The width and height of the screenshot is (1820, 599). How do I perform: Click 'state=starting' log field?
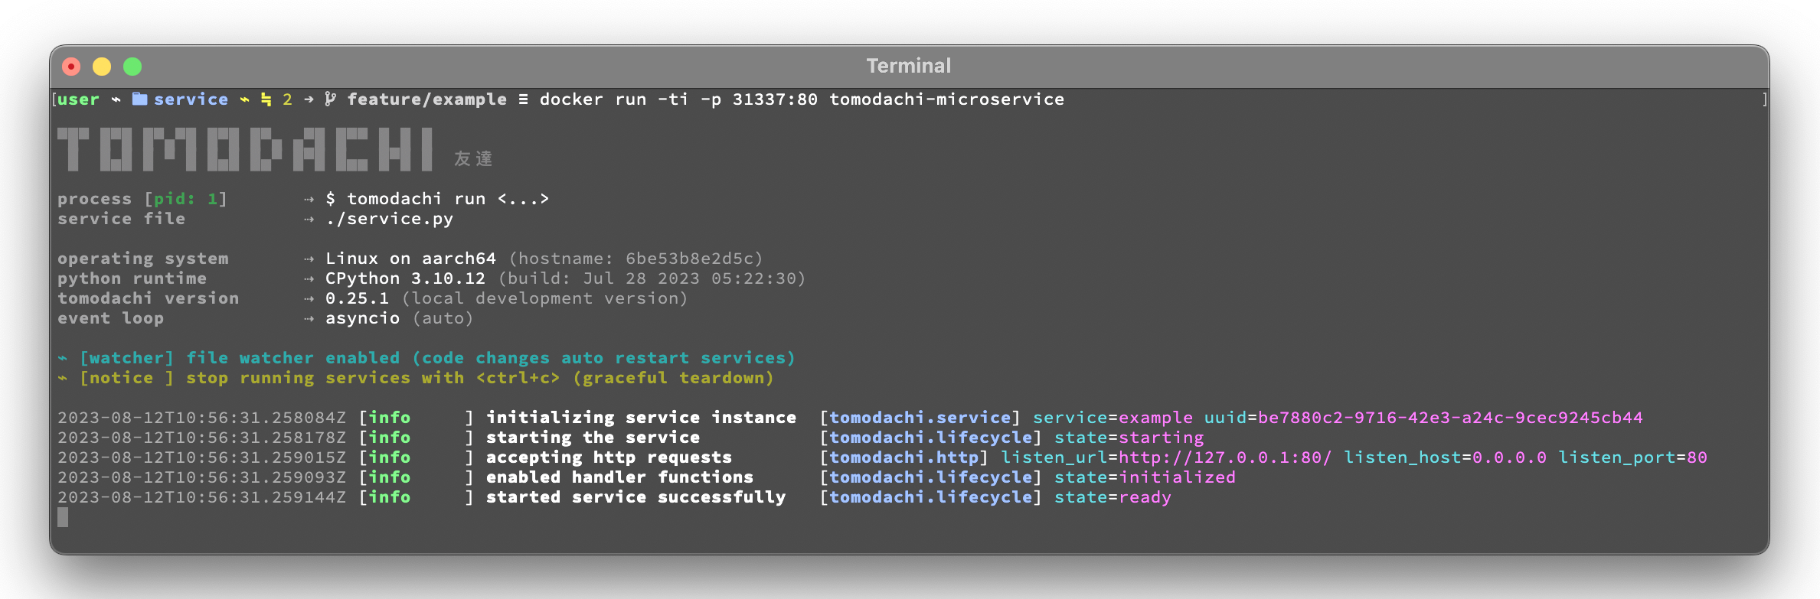(x=1129, y=438)
